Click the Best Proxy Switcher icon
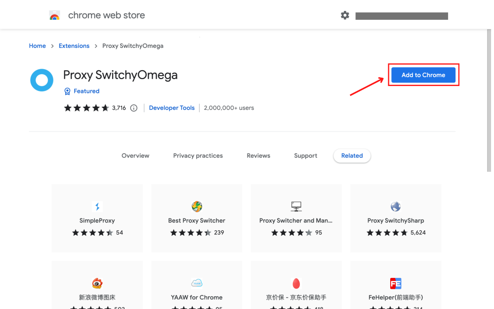Image resolution: width=494 pixels, height=309 pixels. coord(197,206)
